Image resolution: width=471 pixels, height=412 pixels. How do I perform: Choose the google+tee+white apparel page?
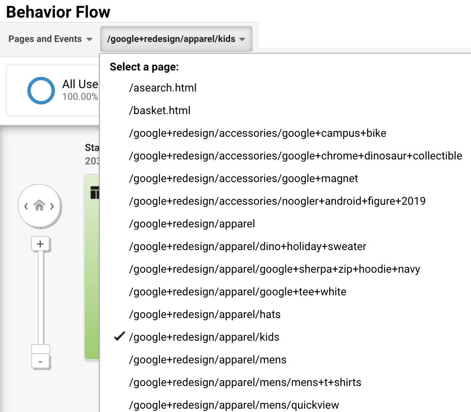[x=237, y=292]
